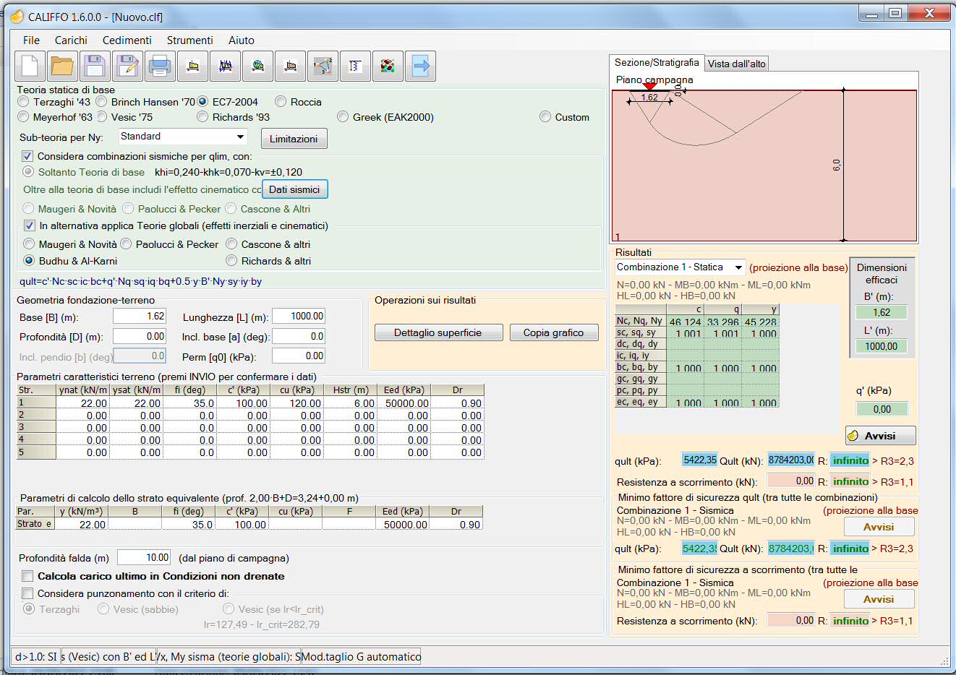956x675 pixels.
Task: Select Greek (EAK2000) theory
Action: (343, 117)
